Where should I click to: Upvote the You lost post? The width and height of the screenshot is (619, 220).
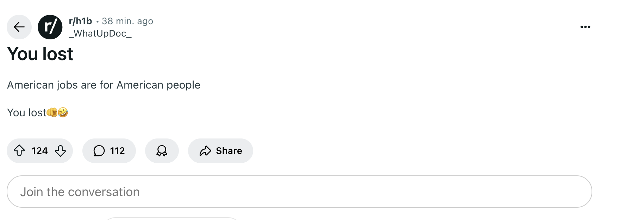click(x=19, y=151)
